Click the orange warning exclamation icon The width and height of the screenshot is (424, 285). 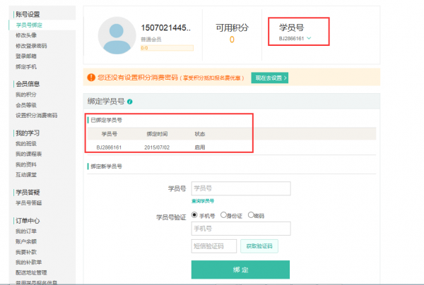click(90, 77)
